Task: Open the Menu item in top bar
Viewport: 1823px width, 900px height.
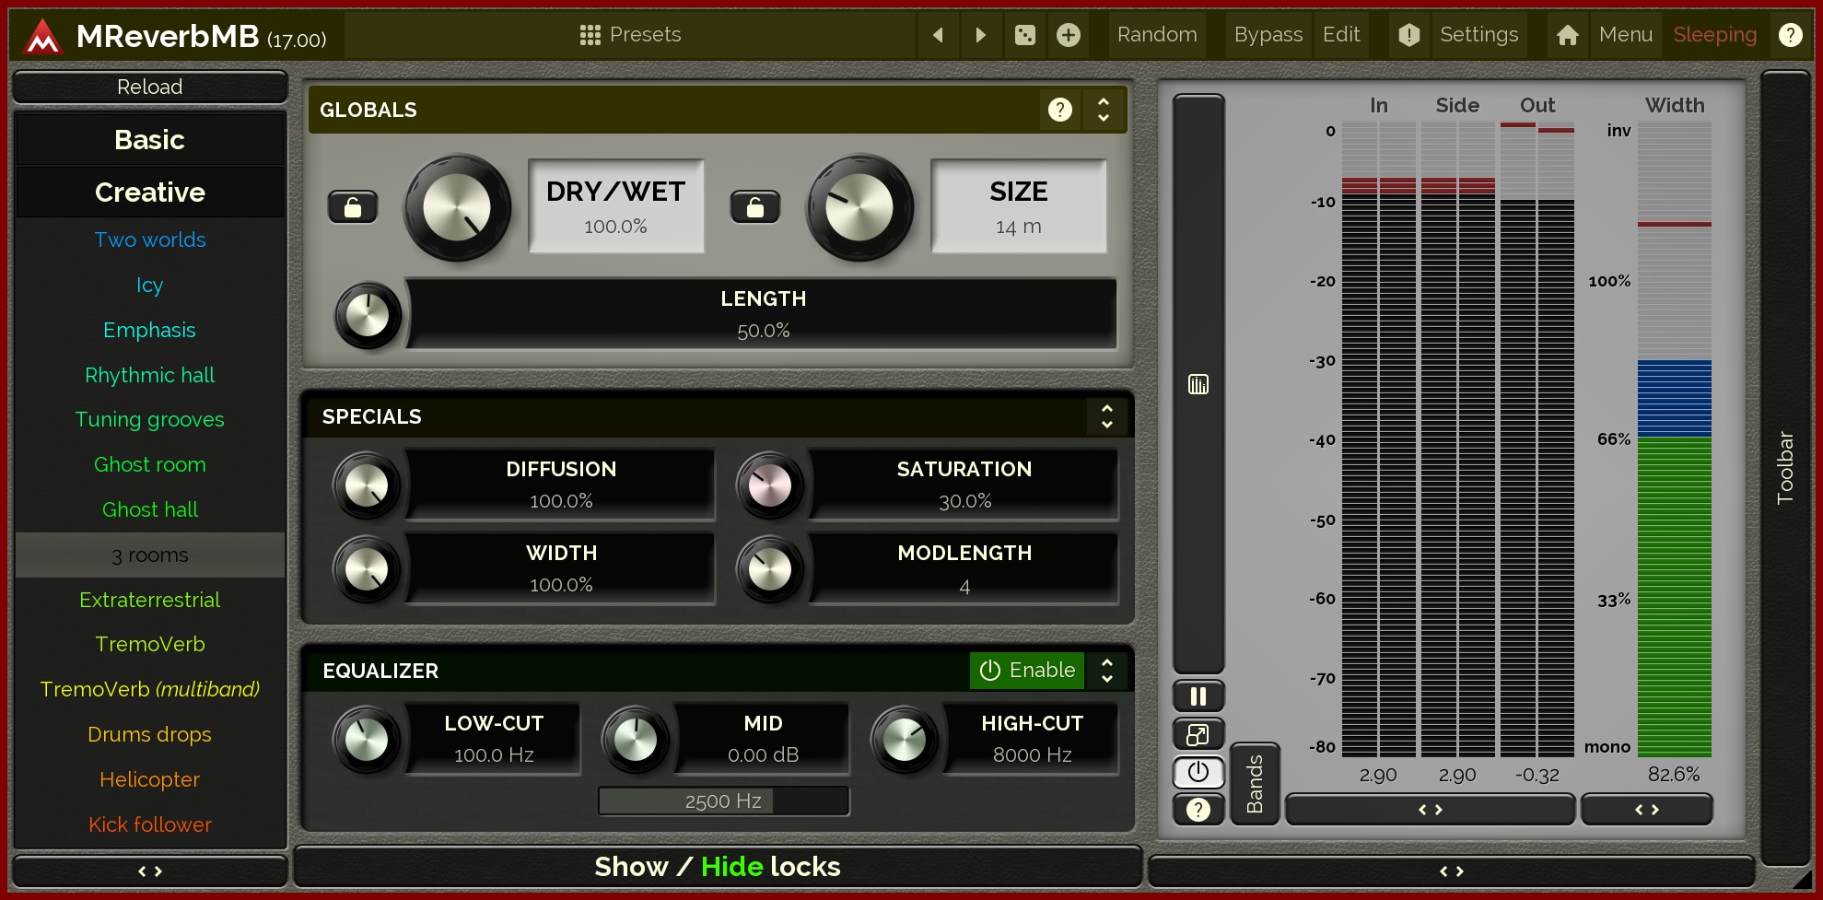Action: (1625, 35)
